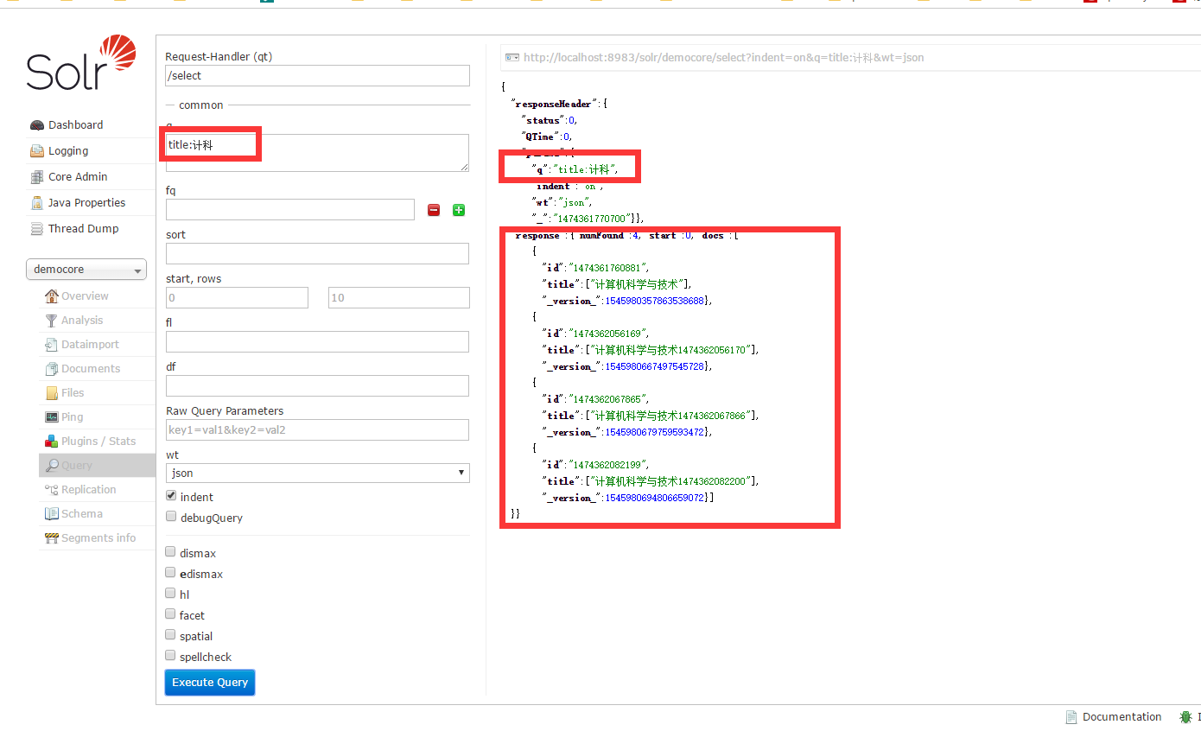Screen dimensions: 1201x750
Task: Open the Replication screen
Action: (x=88, y=490)
